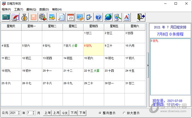Decrease the year spinner value
Screen dimensions: 192x118
click(x=19, y=114)
